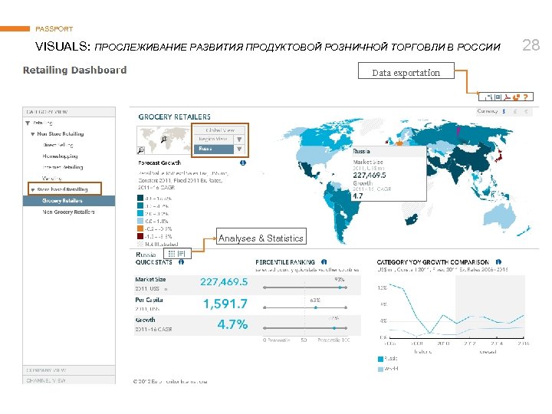Open the Channel View panel tab
The image size is (552, 414).
point(69,380)
